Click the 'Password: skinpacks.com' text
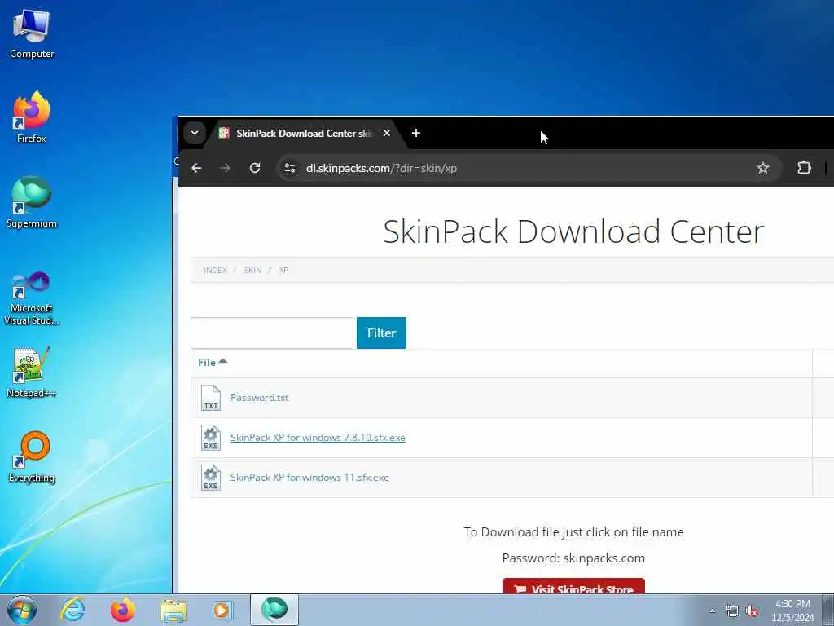834x626 pixels. (x=573, y=558)
